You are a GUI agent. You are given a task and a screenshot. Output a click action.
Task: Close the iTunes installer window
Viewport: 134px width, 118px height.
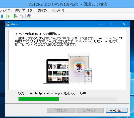click(x=124, y=24)
